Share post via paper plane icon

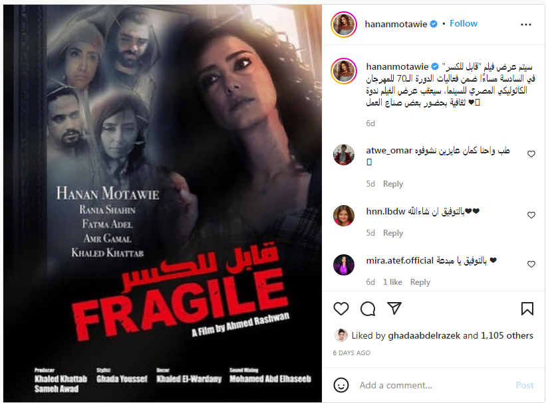[x=394, y=309]
